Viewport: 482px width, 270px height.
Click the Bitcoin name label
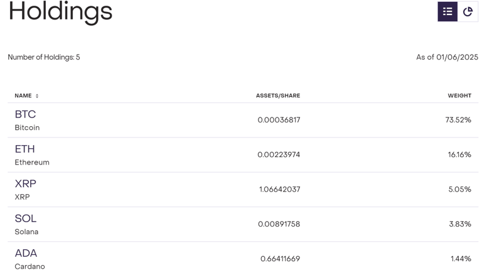tap(27, 127)
